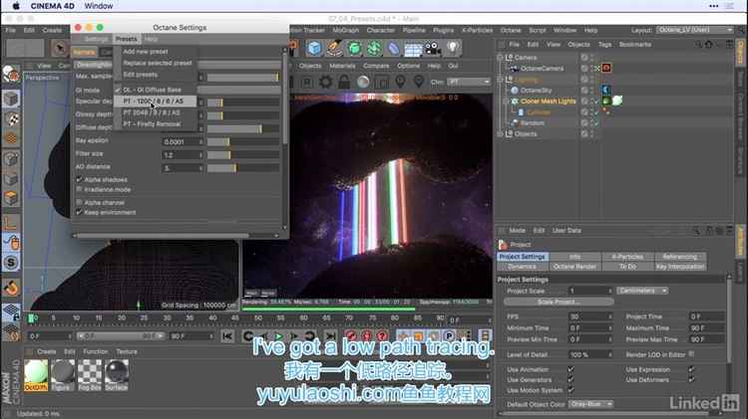748x419 pixels.
Task: Click the Scale Project button
Action: click(559, 302)
